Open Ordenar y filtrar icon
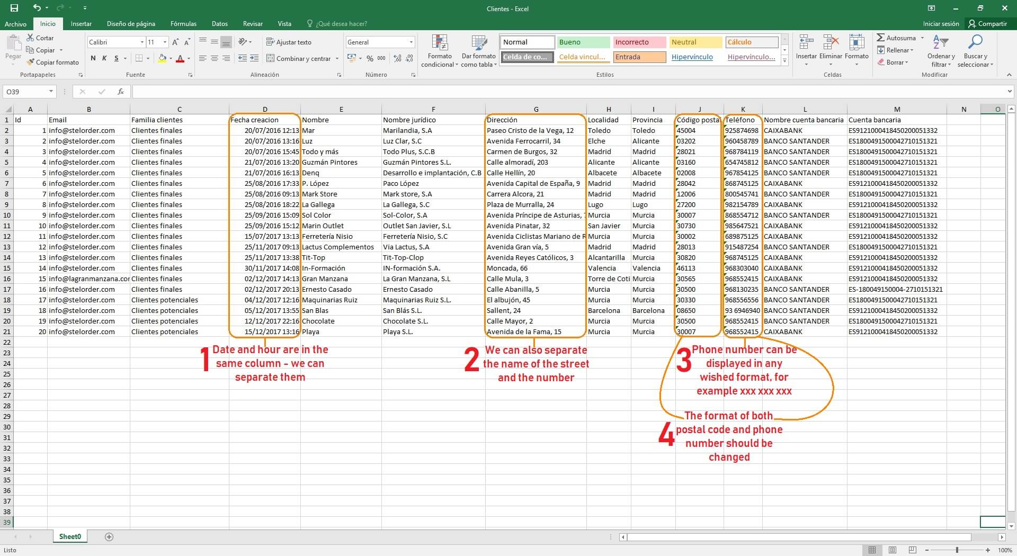Viewport: 1017px width, 556px height. point(941,42)
